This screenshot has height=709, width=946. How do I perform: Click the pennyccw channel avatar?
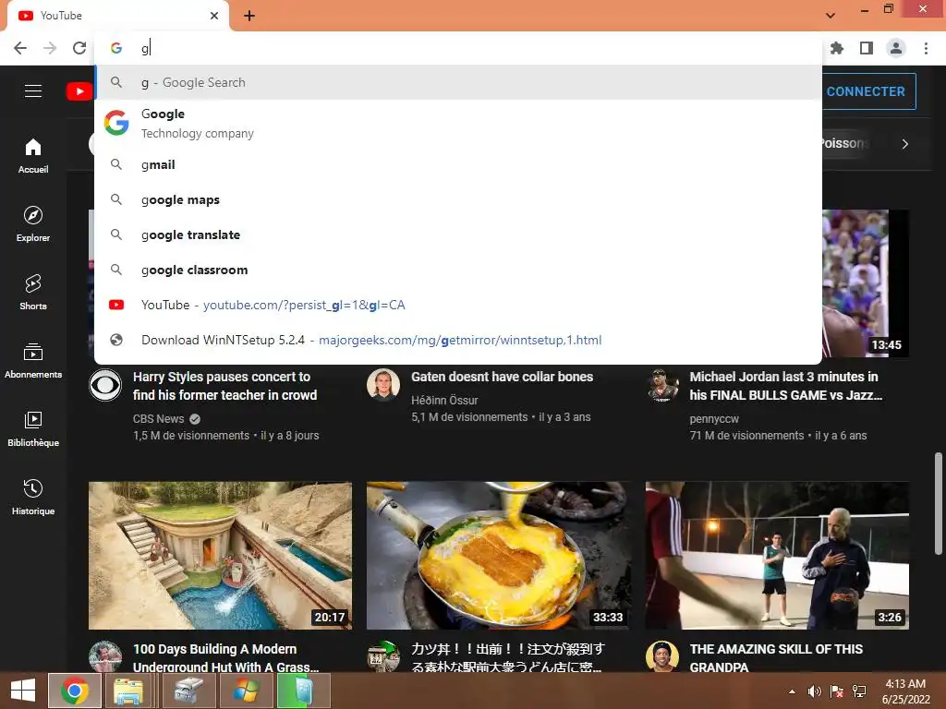point(662,385)
